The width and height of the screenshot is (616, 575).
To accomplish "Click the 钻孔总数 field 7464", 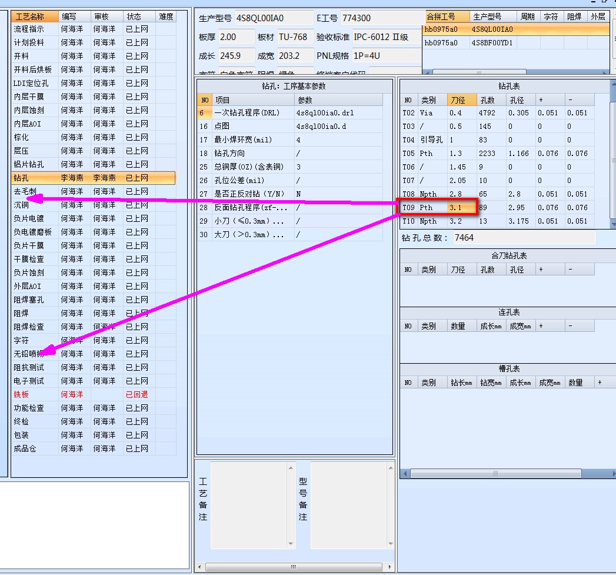I will (524, 238).
